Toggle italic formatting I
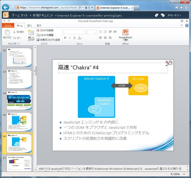This screenshot has width=191, height=178. tap(70, 38)
